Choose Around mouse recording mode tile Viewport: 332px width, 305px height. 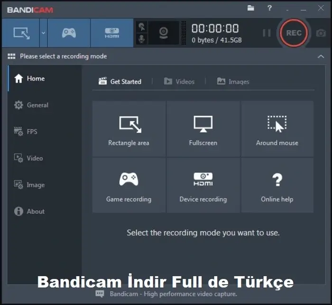point(277,129)
